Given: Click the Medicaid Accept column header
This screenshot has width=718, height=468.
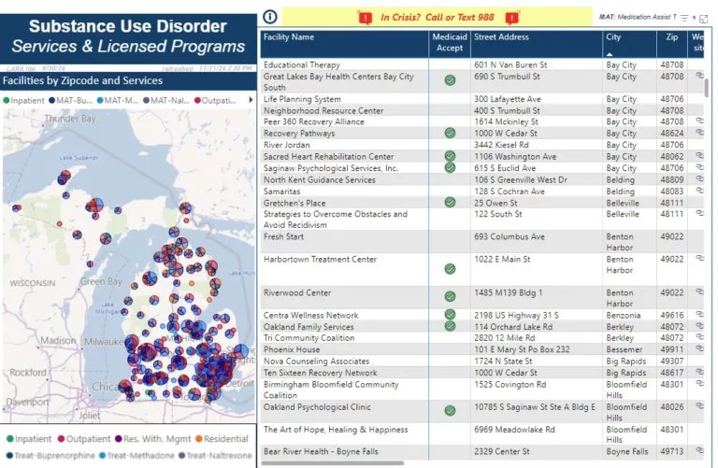Looking at the screenshot, I should 449,42.
